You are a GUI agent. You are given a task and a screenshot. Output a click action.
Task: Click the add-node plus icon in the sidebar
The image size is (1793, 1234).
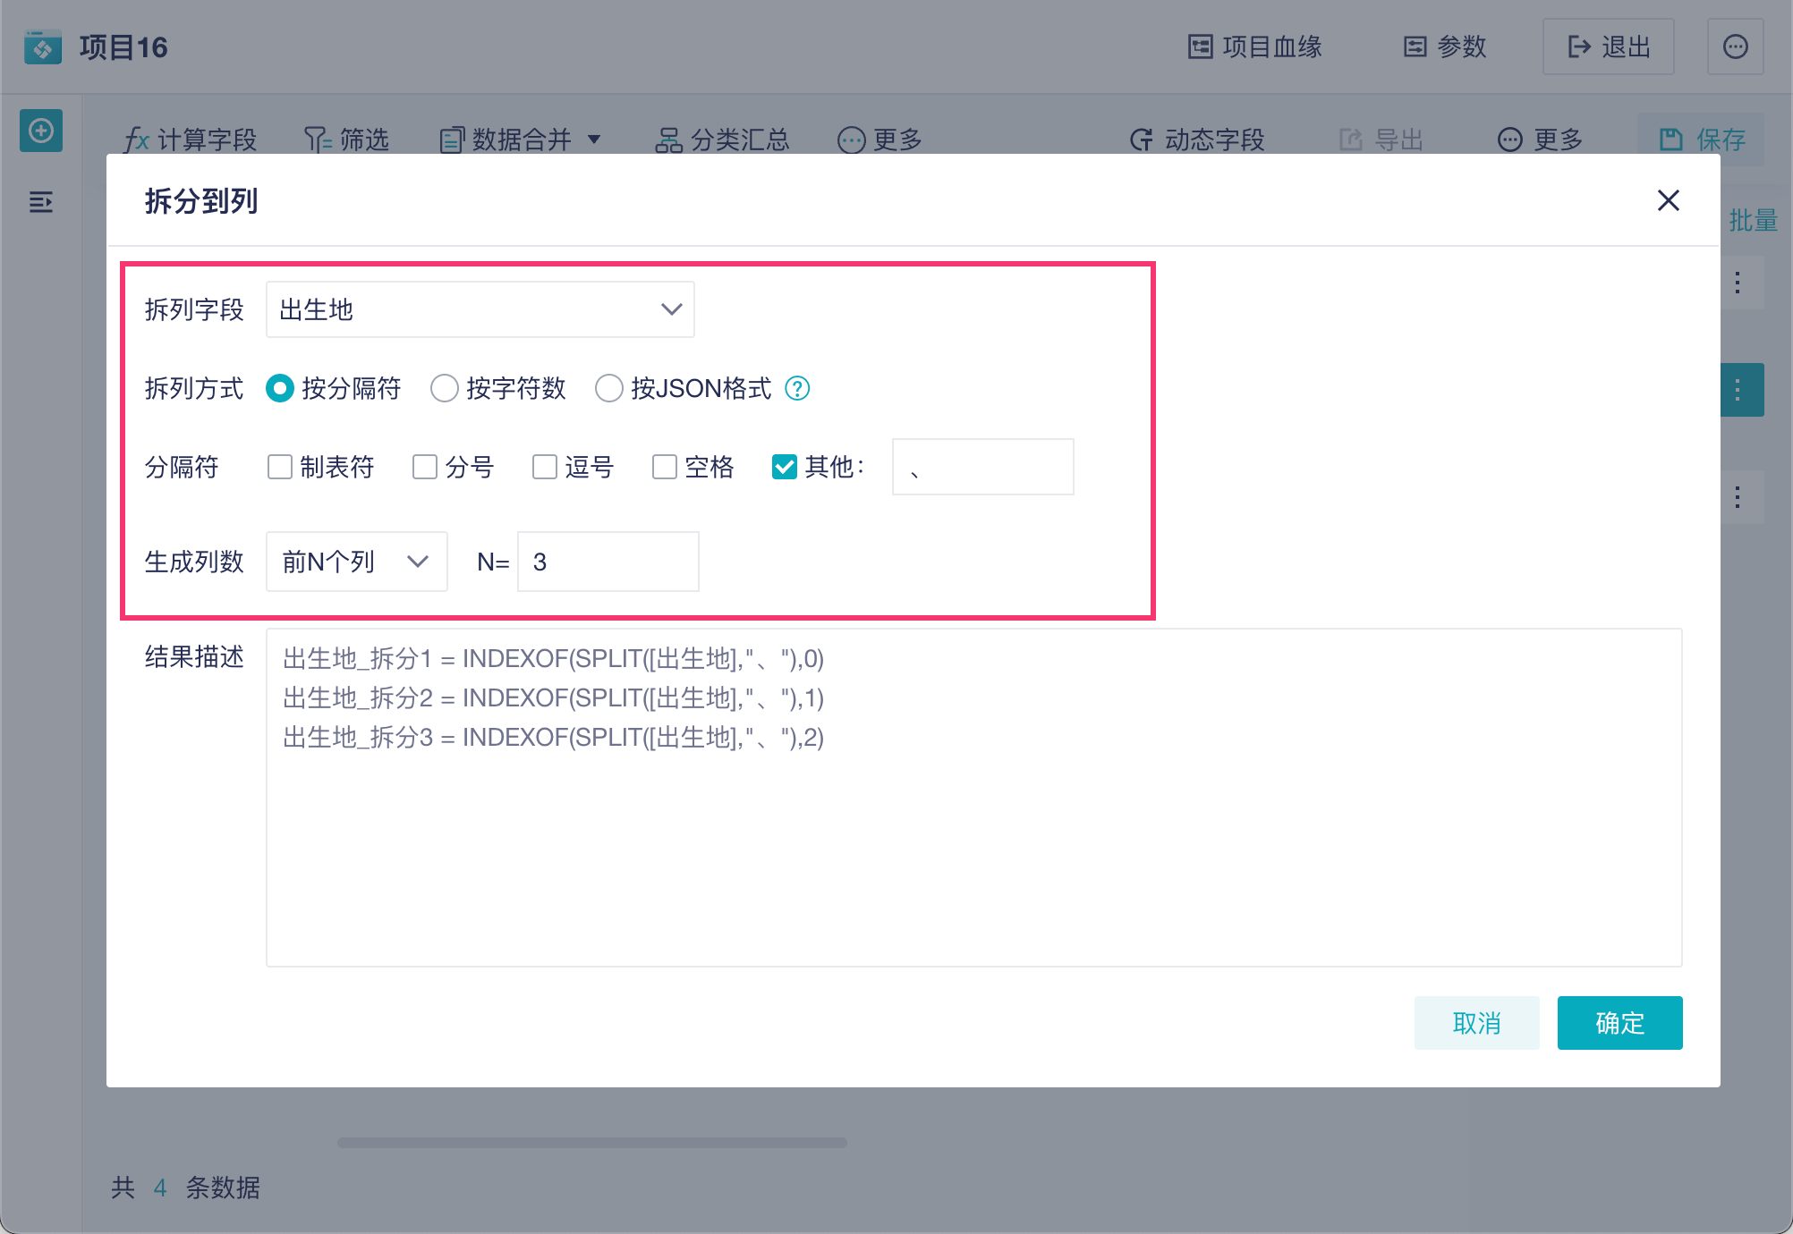(41, 131)
